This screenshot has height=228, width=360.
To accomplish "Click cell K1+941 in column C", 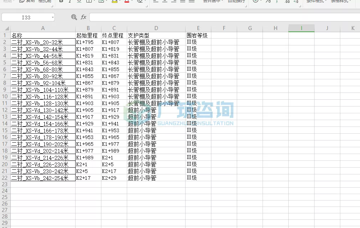I will point(114,124).
